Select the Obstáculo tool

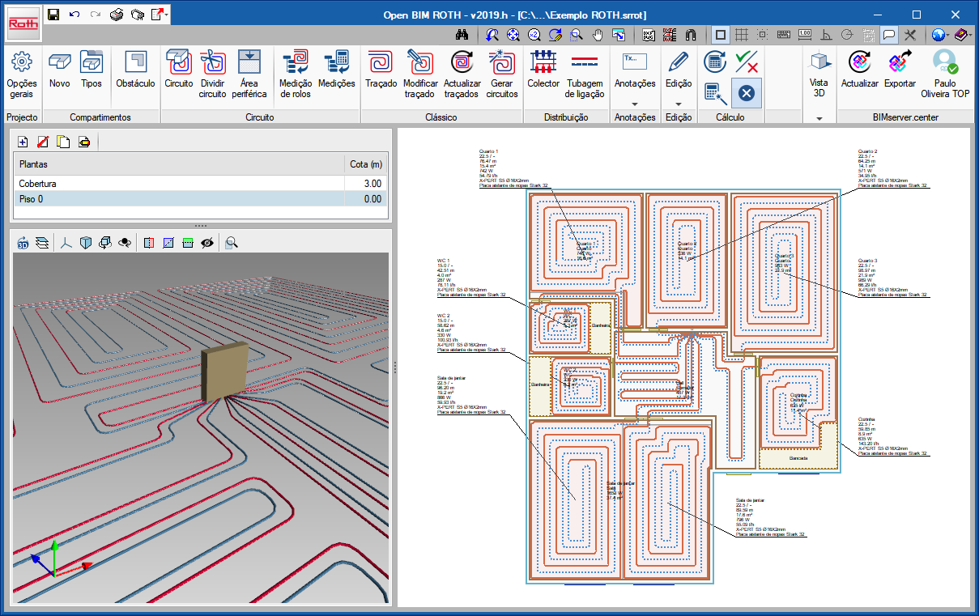[x=135, y=70]
